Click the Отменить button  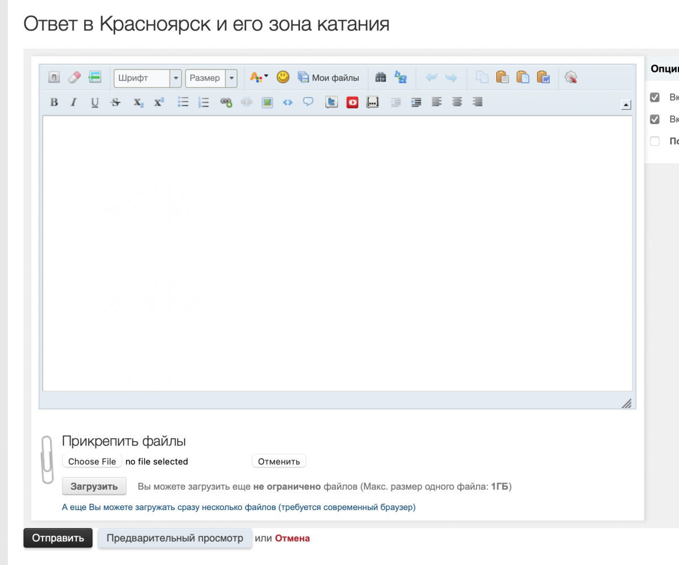tap(279, 461)
